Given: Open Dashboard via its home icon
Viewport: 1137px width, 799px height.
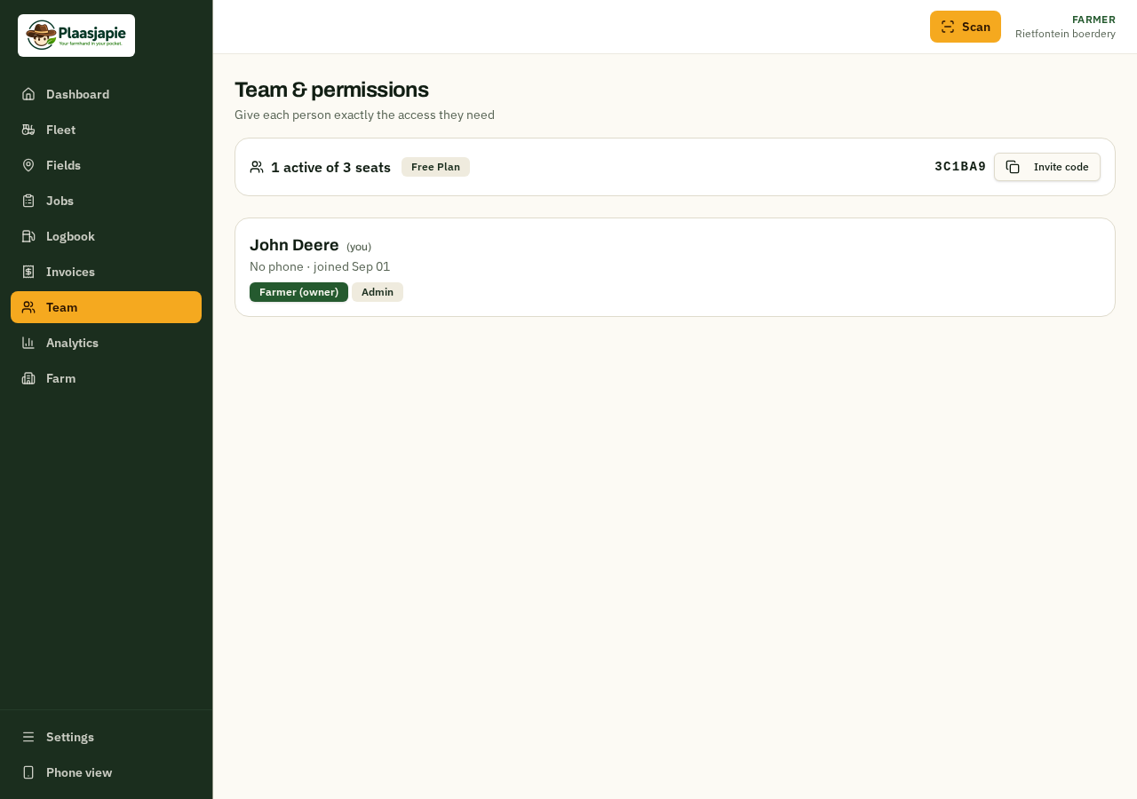Looking at the screenshot, I should coord(28,94).
